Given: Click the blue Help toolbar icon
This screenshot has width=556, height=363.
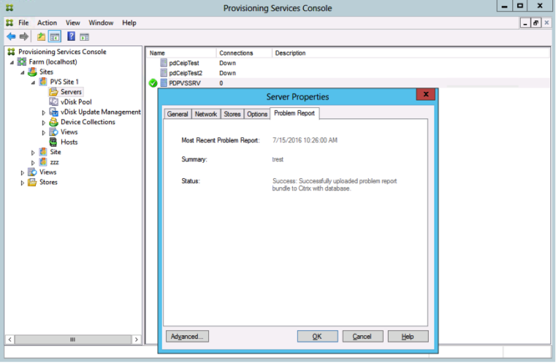Looking at the screenshot, I should tap(71, 36).
